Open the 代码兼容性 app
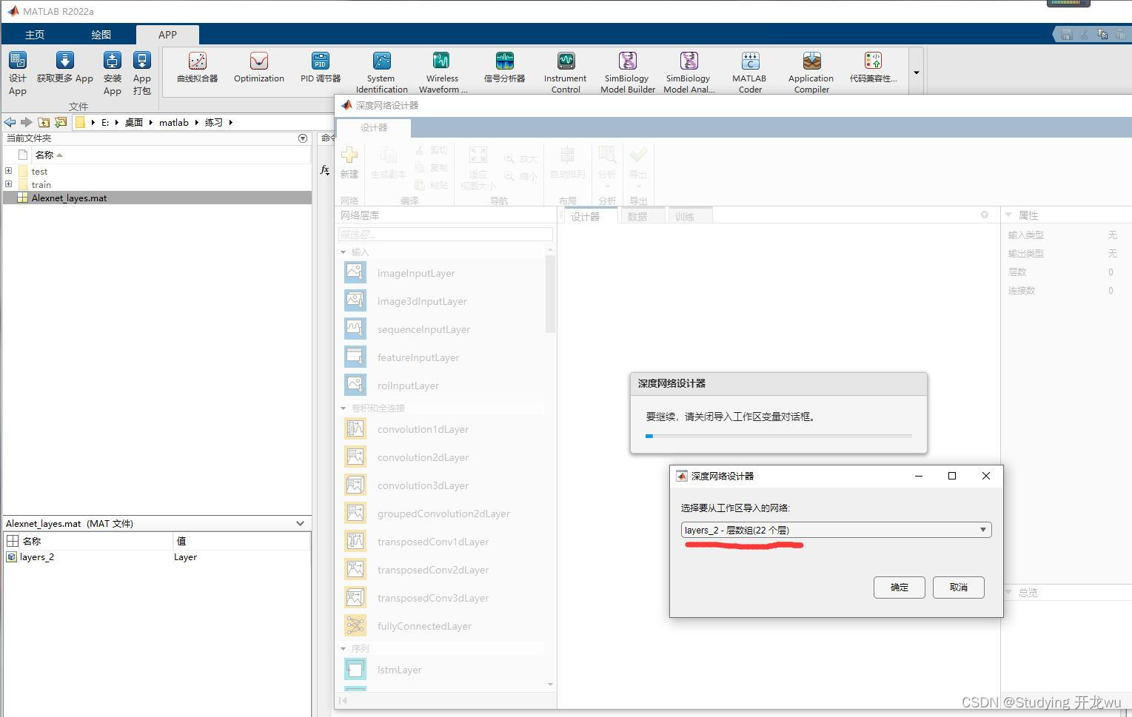The height and width of the screenshot is (717, 1132). (x=873, y=67)
